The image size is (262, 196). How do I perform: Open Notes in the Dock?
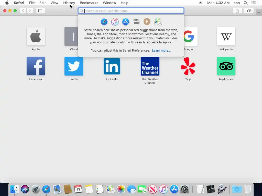[89, 189]
